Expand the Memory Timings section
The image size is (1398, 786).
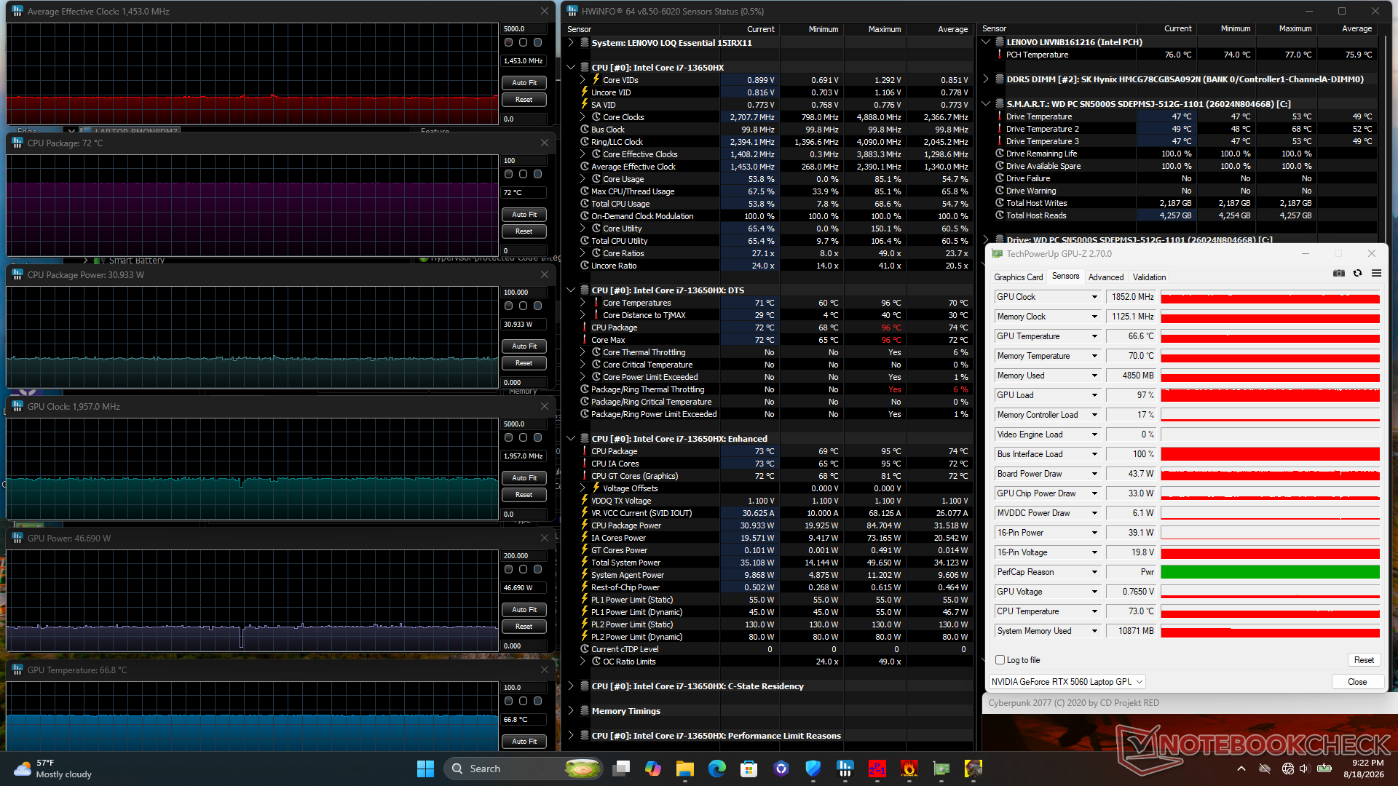571,711
